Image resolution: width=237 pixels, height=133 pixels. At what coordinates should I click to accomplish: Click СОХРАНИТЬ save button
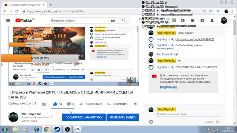pos(118,104)
